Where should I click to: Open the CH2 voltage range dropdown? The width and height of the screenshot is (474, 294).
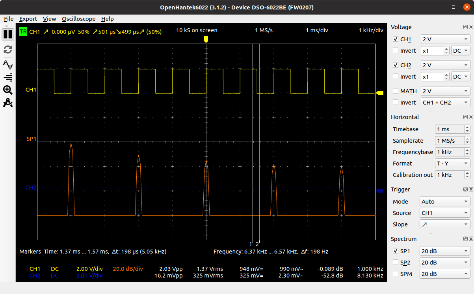tap(445, 65)
